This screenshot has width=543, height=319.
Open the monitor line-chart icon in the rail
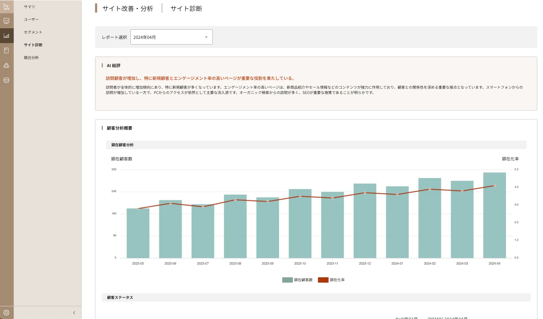click(x=6, y=21)
